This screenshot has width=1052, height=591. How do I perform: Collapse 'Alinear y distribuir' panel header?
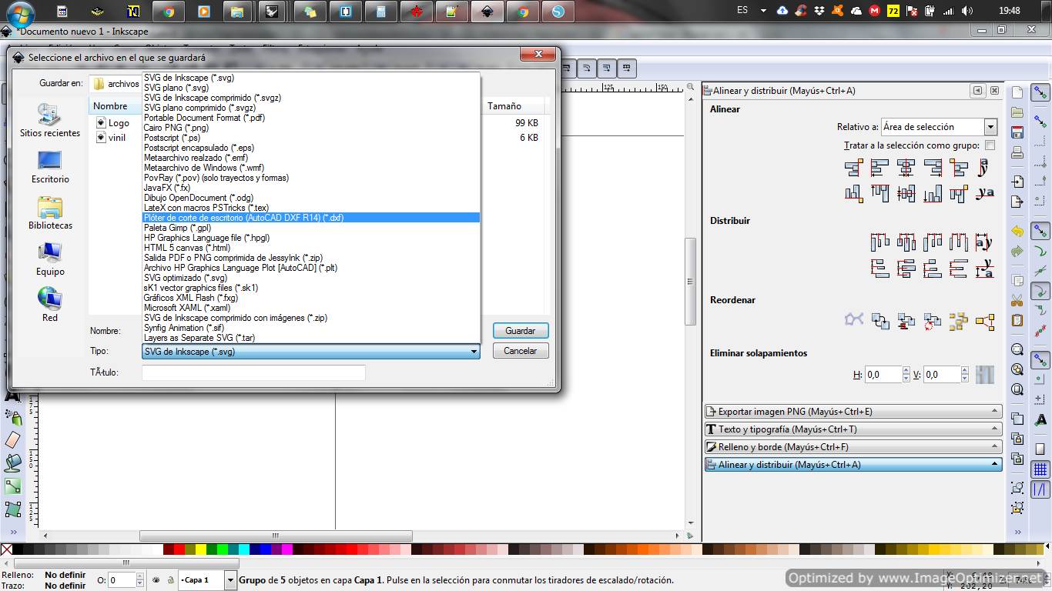tap(853, 465)
